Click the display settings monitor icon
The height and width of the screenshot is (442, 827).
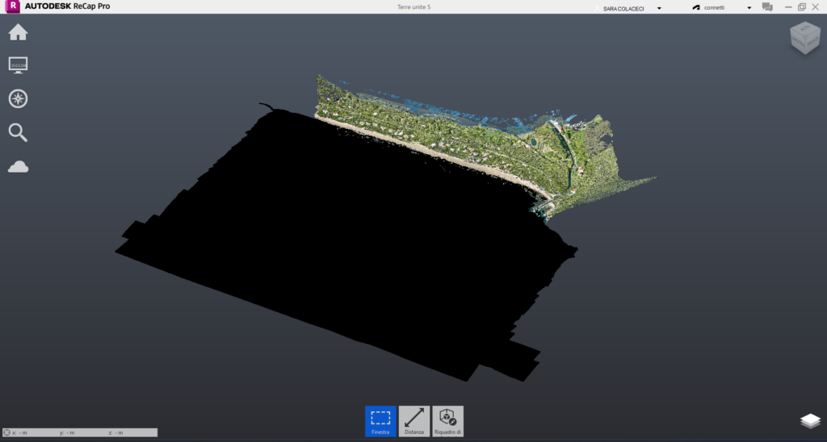click(18, 65)
